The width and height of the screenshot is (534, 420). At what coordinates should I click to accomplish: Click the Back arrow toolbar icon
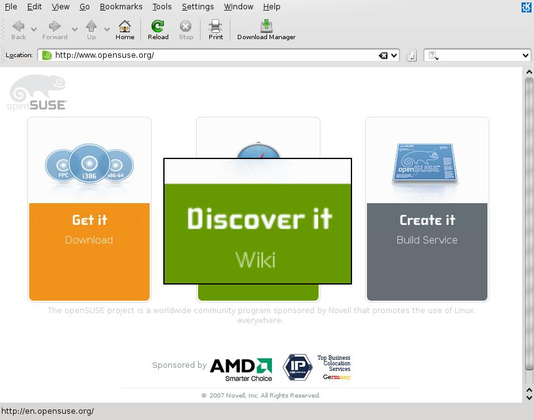pos(19,26)
